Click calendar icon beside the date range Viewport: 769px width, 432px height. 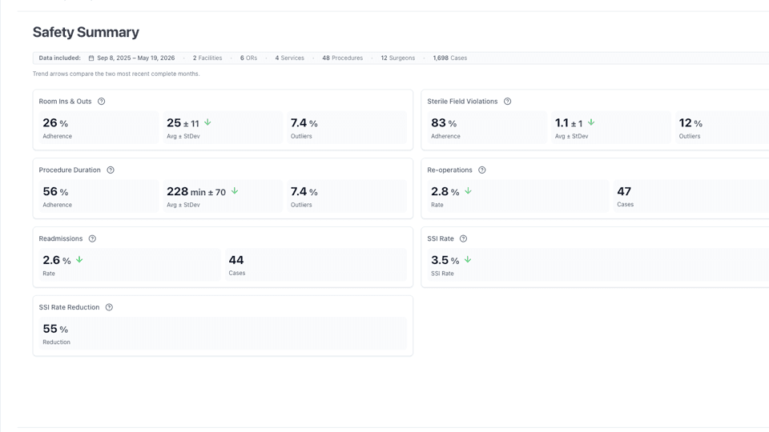(x=91, y=58)
